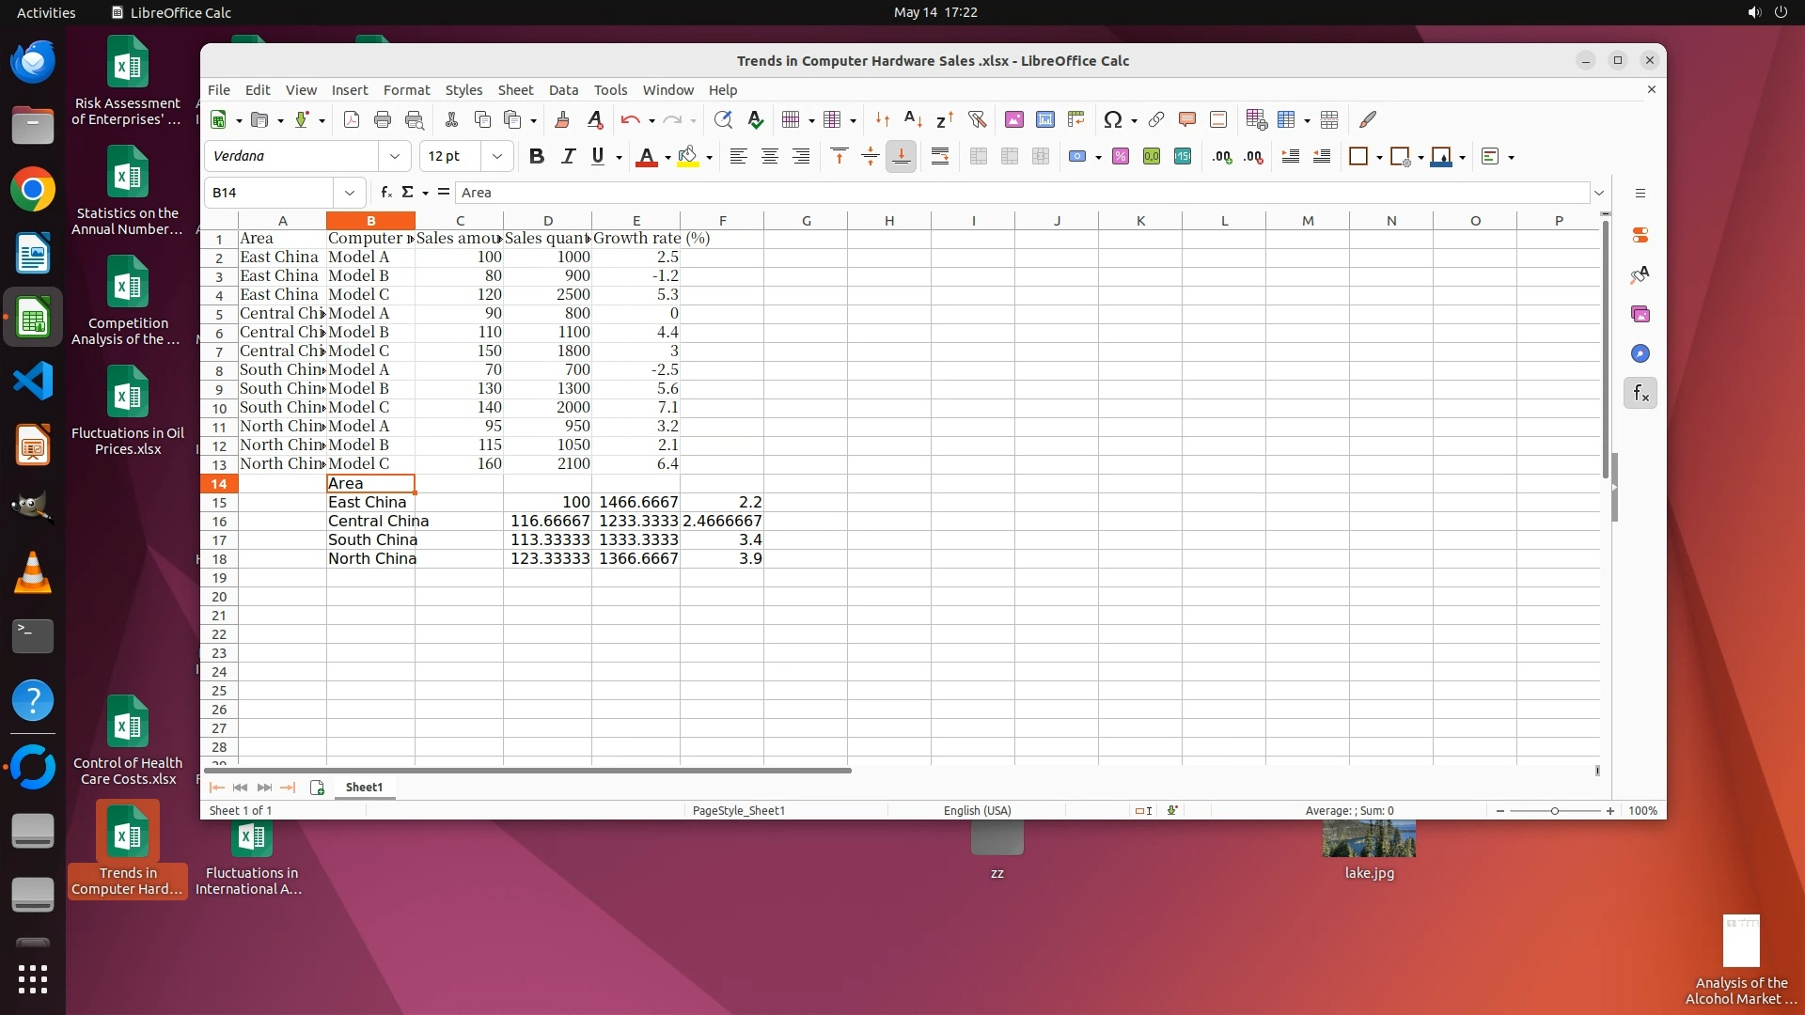Click the Insert Special Character omega icon

click(1113, 119)
